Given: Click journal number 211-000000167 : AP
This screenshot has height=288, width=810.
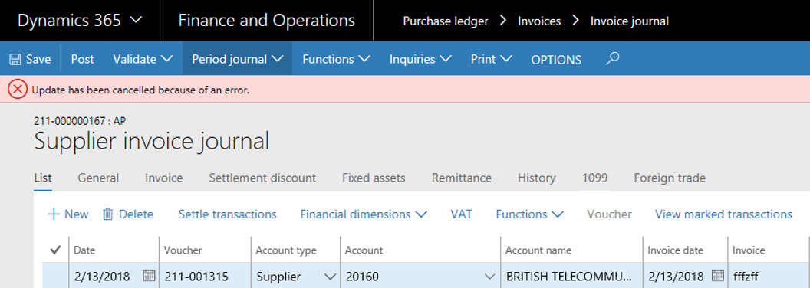Looking at the screenshot, I should point(81,121).
